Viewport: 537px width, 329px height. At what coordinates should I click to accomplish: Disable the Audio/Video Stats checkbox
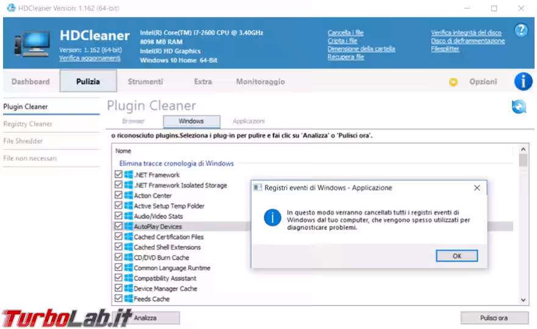pyautogui.click(x=118, y=216)
